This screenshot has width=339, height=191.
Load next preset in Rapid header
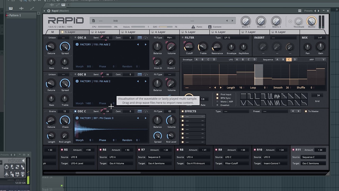tap(233, 21)
